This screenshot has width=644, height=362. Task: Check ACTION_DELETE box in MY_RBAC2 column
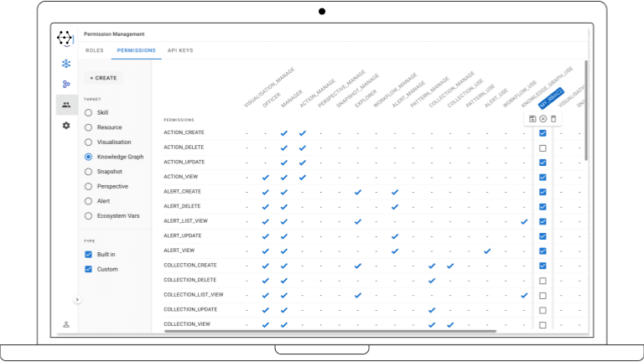pyautogui.click(x=543, y=147)
